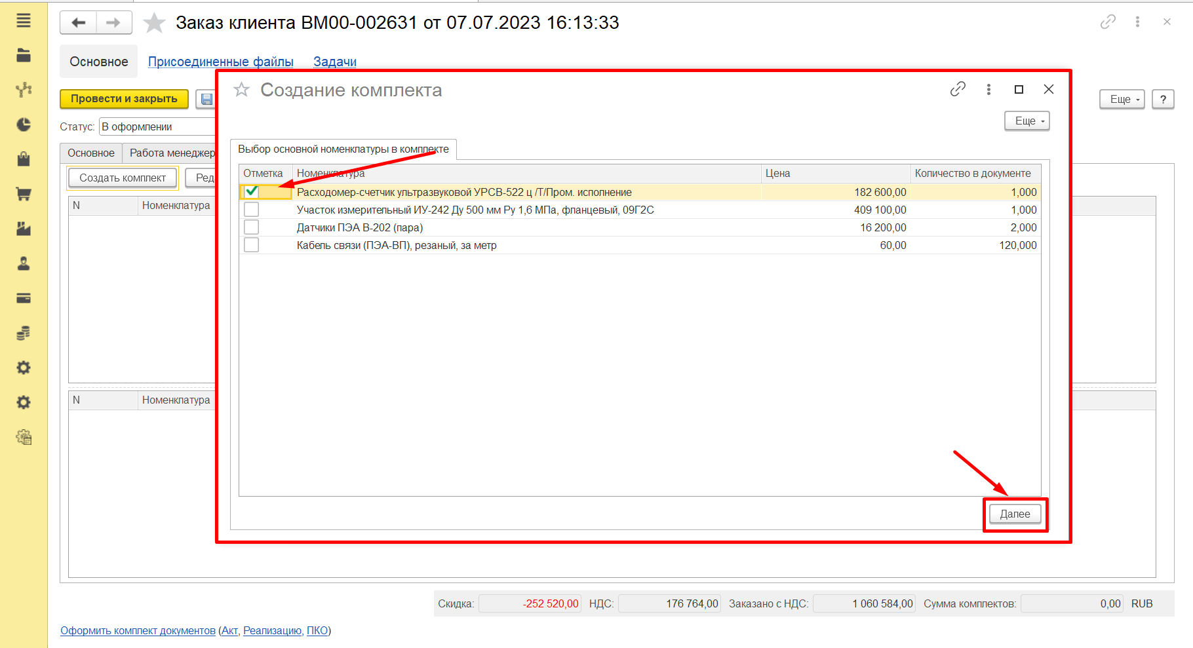This screenshot has height=648, width=1193.
Task: Expand the Еще dropdown inside the dialog
Action: [x=1027, y=121]
